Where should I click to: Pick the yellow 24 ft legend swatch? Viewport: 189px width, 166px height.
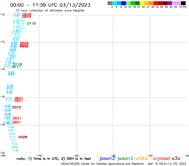tap(142, 3)
